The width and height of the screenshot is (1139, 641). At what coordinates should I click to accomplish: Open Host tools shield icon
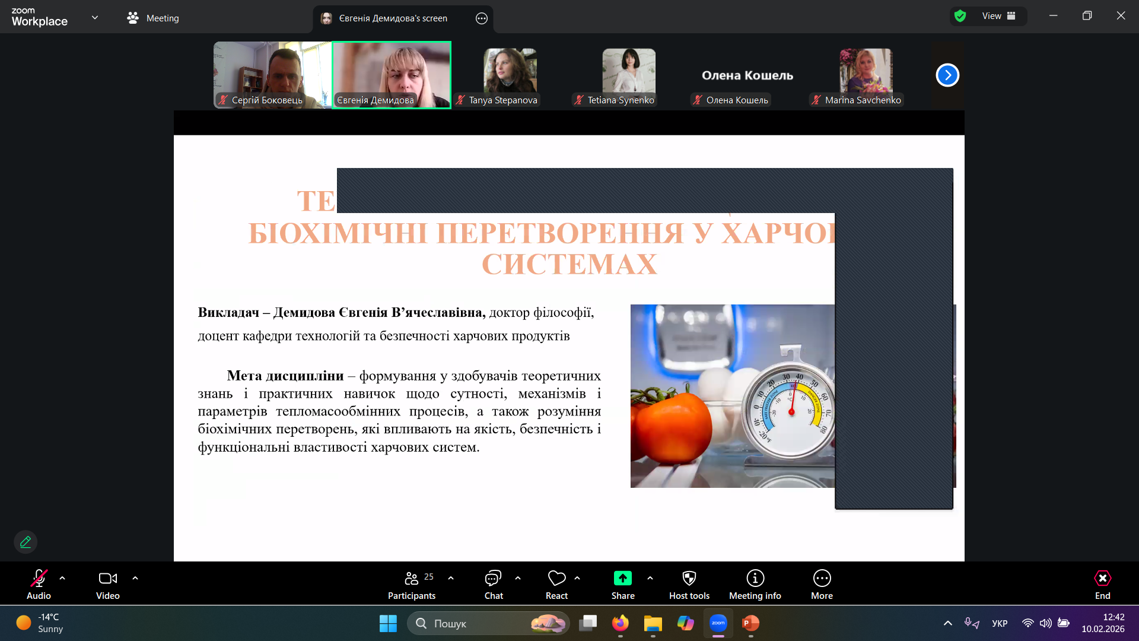tap(689, 585)
